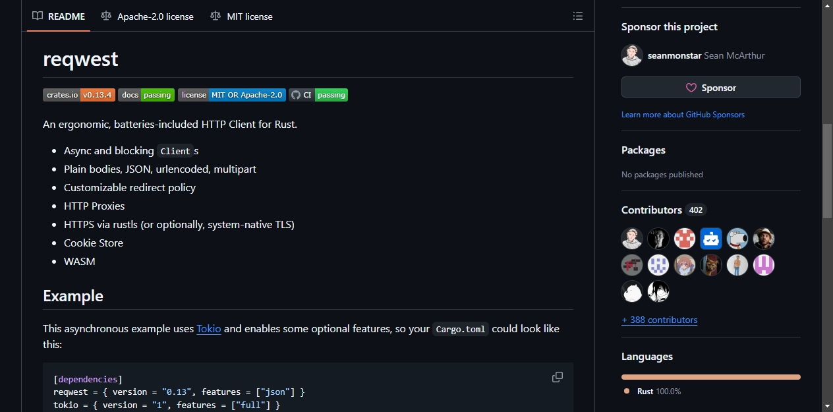Copy the Cargo.toml code snippet
The width and height of the screenshot is (833, 412).
(558, 377)
